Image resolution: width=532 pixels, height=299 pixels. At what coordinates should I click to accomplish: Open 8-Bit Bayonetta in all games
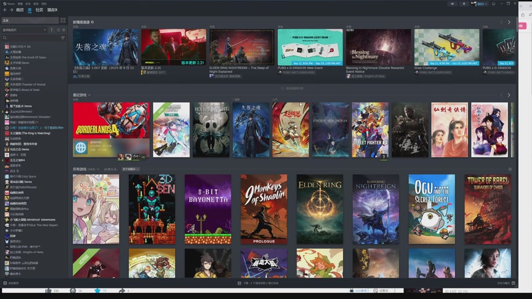point(208,209)
